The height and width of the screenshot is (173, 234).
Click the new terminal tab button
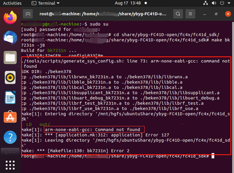coord(28,14)
